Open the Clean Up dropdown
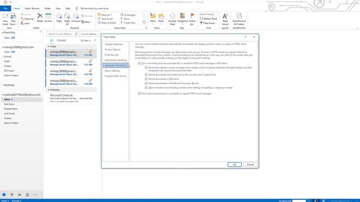Viewport: 360px width, 202px height. (x=28, y=19)
